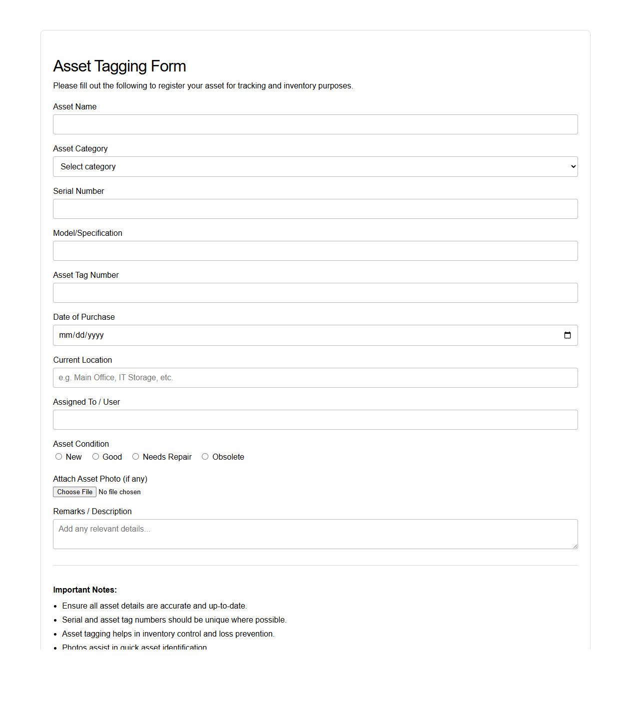Open the calendar picker icon
The height and width of the screenshot is (718, 631).
[567, 335]
